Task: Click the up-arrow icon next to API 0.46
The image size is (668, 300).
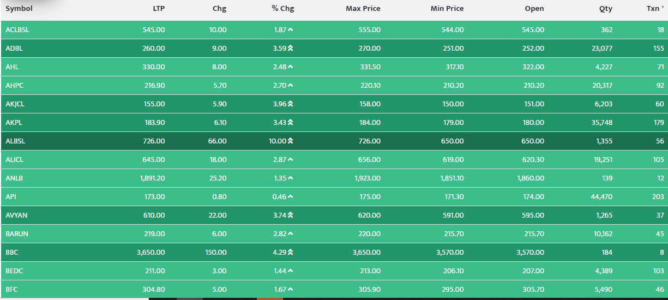Action: point(291,197)
